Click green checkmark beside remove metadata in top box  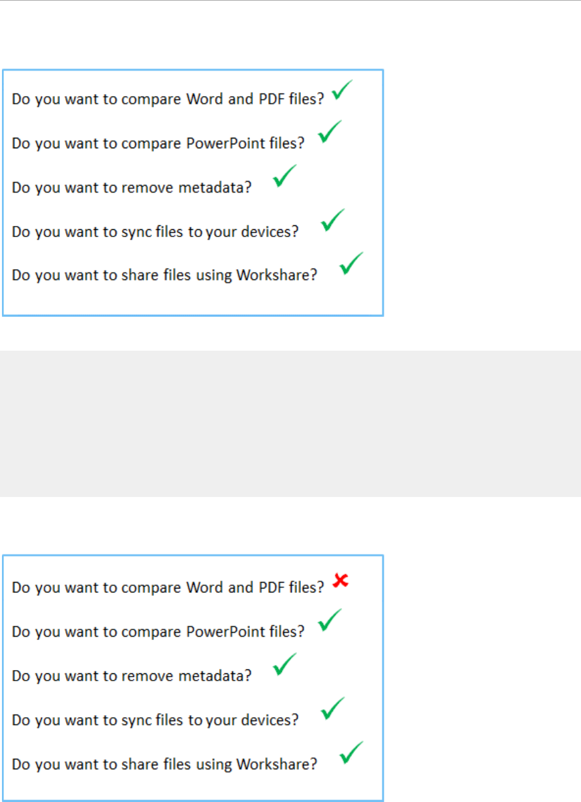[x=285, y=176]
